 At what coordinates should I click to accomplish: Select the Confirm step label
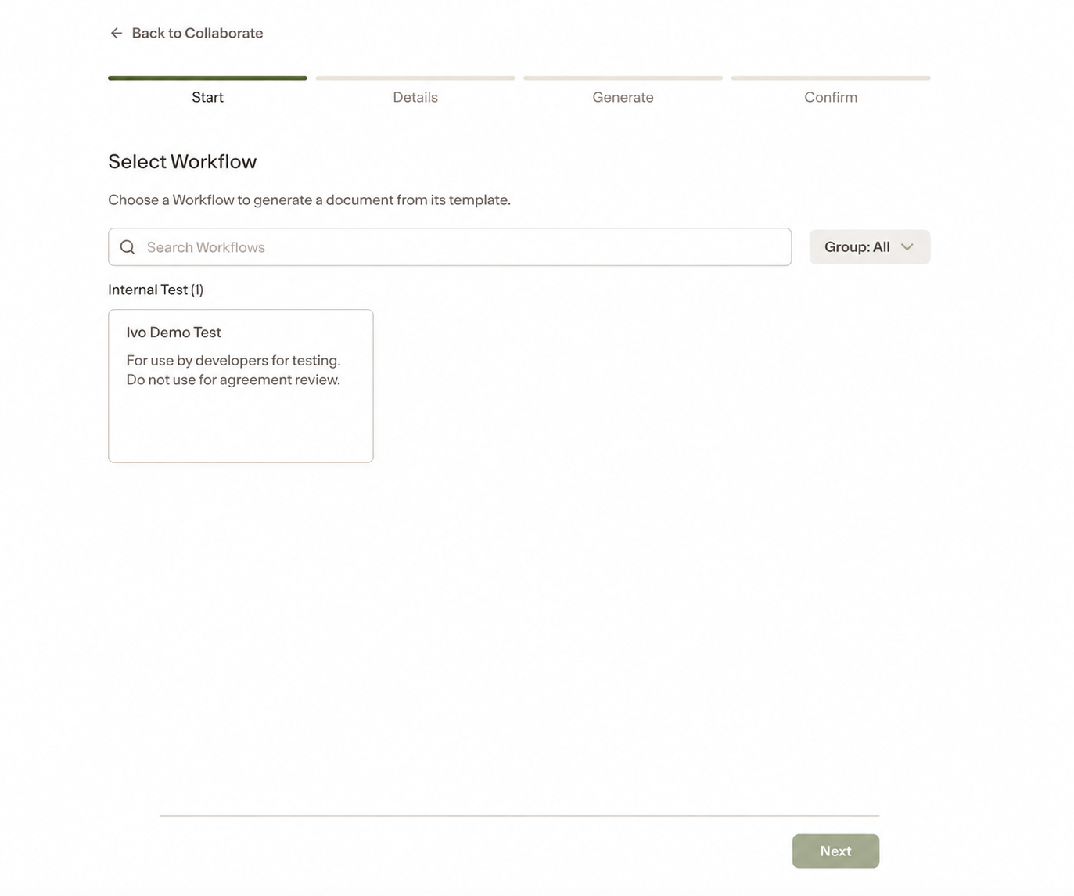(x=831, y=97)
